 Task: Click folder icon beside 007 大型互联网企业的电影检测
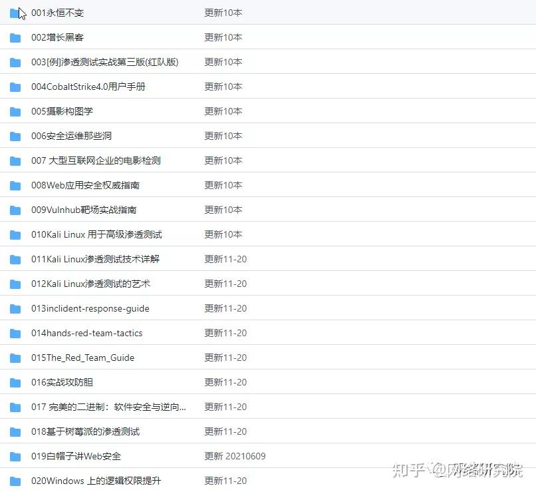15,161
